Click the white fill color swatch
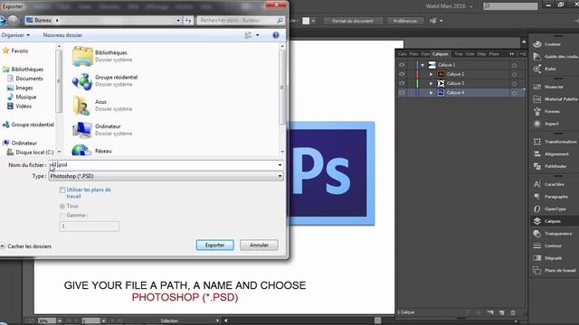The height and width of the screenshot is (325, 579). click(x=306, y=21)
